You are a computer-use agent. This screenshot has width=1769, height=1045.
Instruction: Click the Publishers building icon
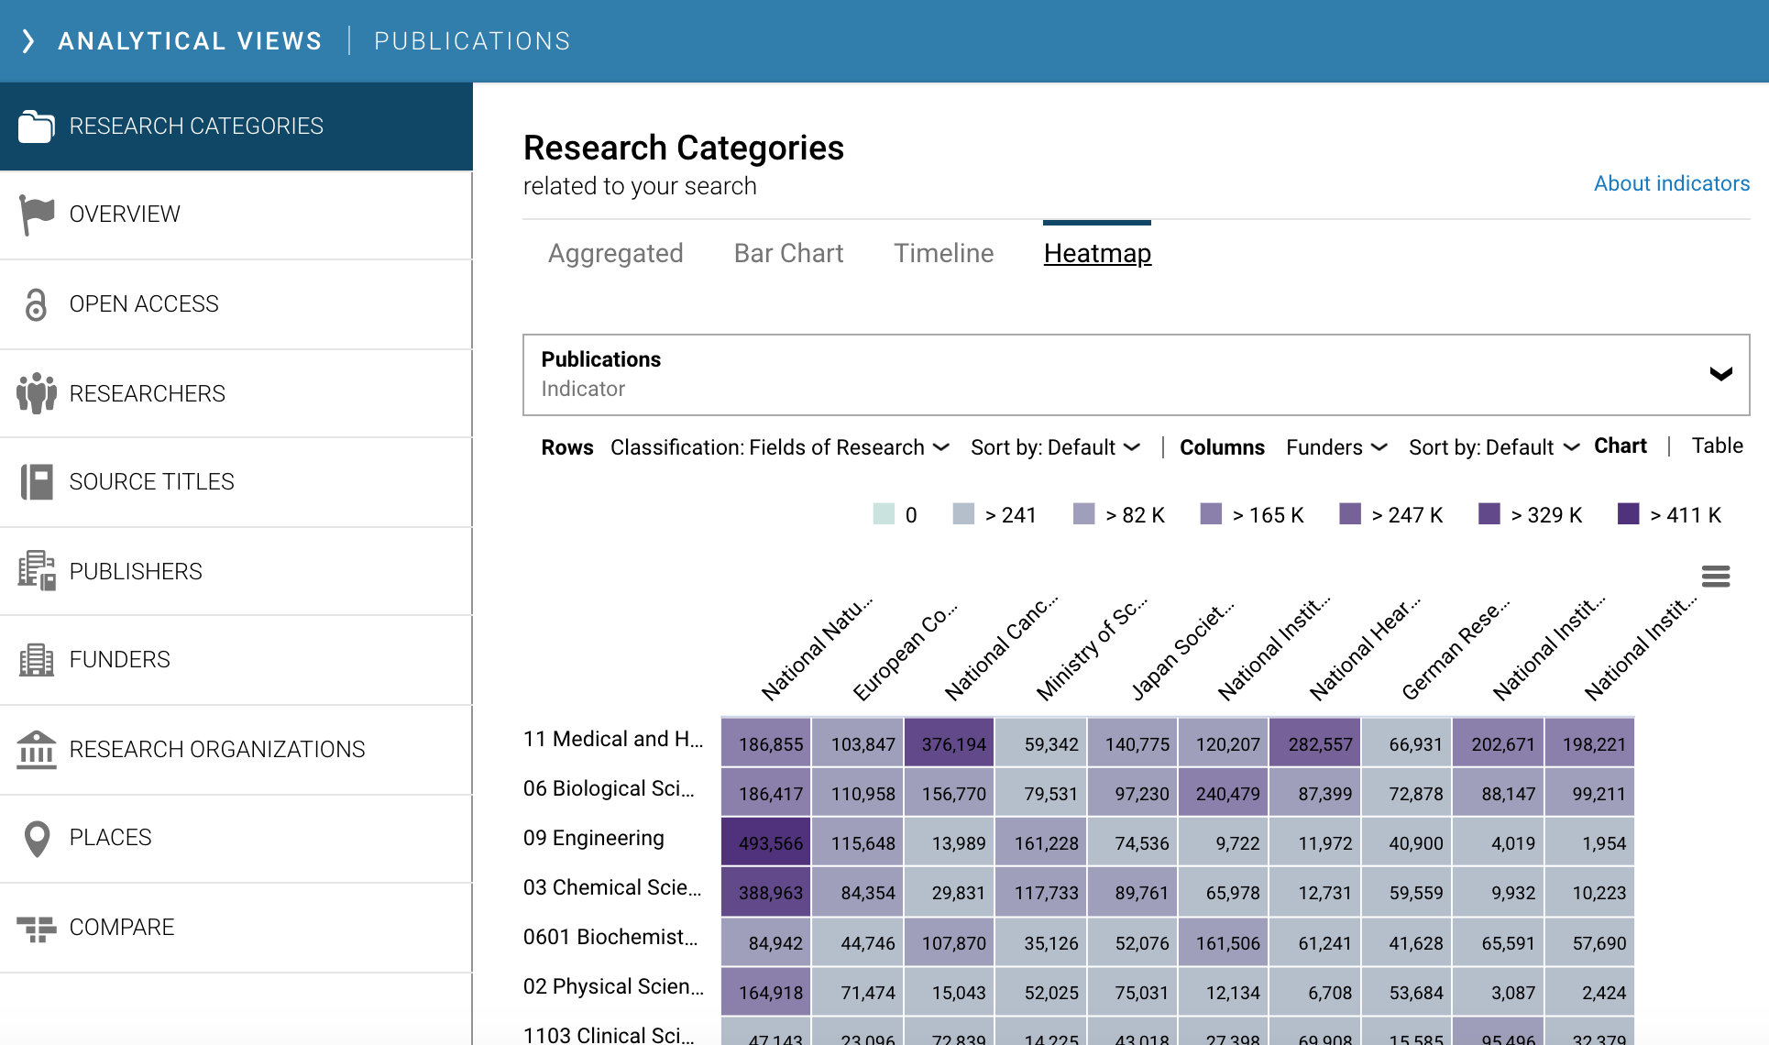pyautogui.click(x=36, y=571)
